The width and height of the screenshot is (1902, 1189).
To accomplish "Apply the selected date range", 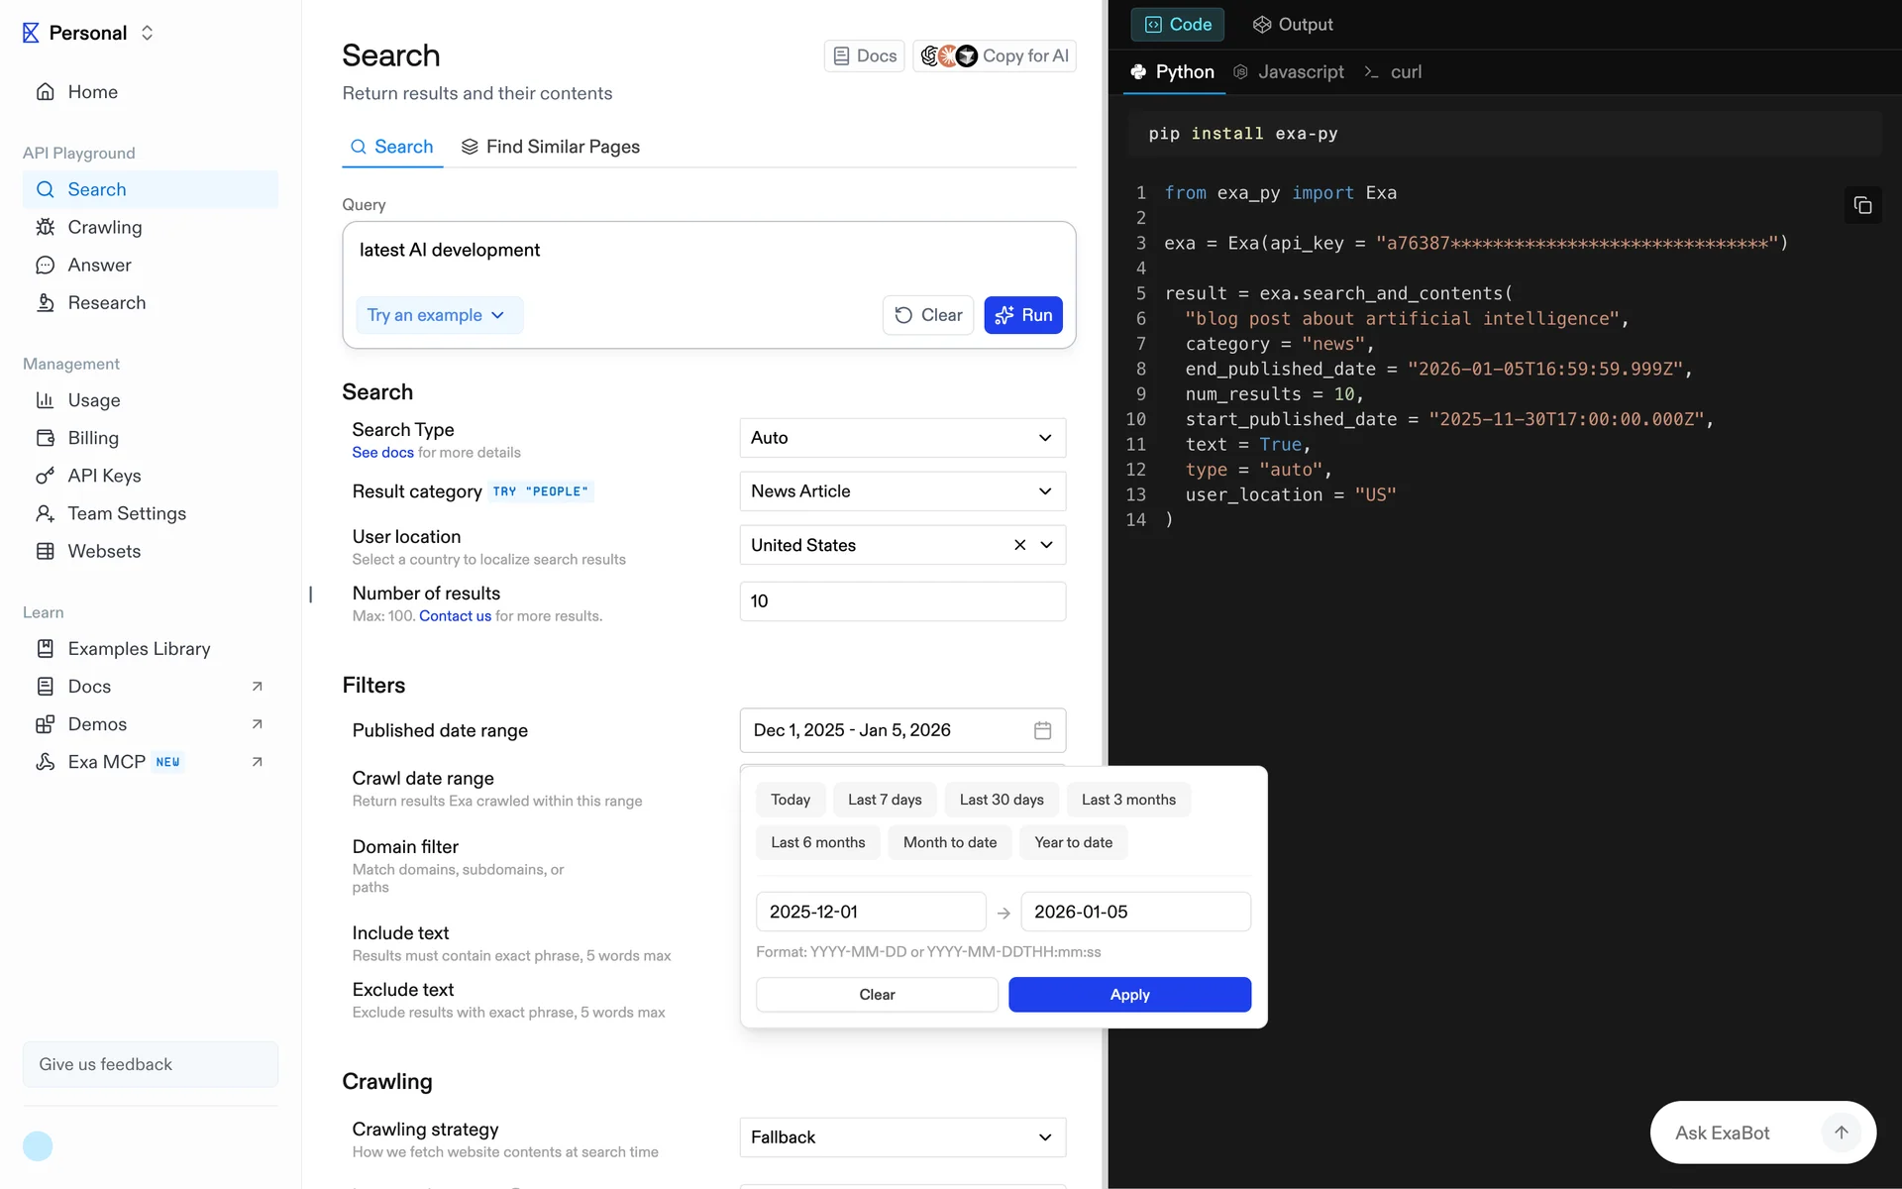I will click(x=1129, y=995).
